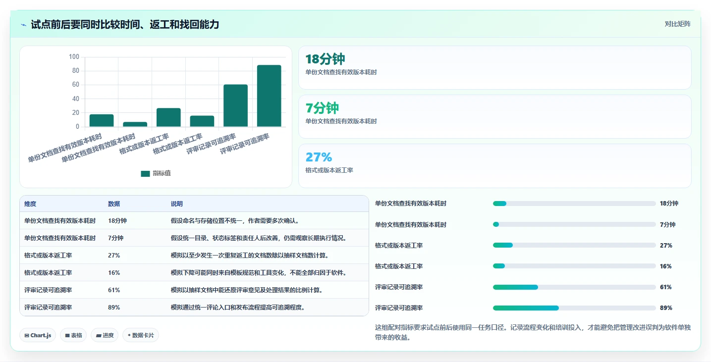
Task: Click the tallest chart bar with value 89
Action: tap(269, 96)
